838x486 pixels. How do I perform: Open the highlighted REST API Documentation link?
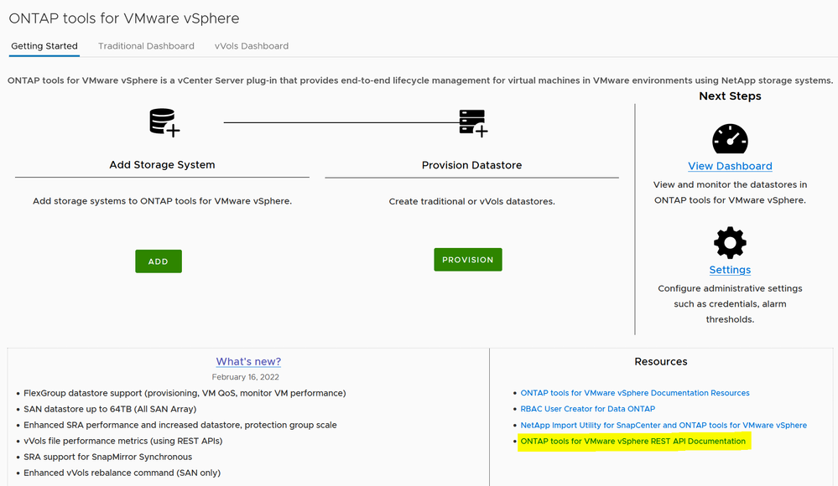pos(633,441)
